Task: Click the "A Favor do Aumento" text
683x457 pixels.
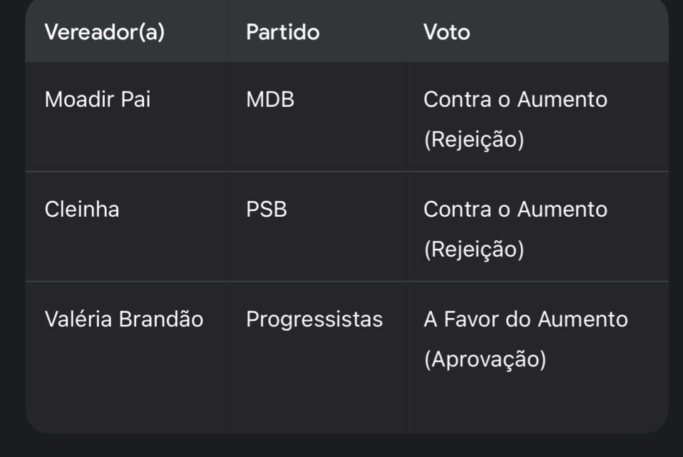Action: pos(526,320)
